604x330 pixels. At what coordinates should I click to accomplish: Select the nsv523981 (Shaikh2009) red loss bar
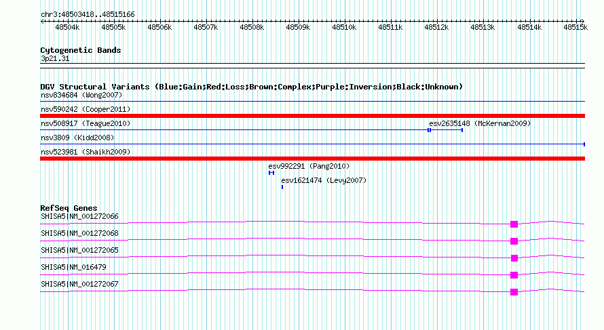(312, 159)
